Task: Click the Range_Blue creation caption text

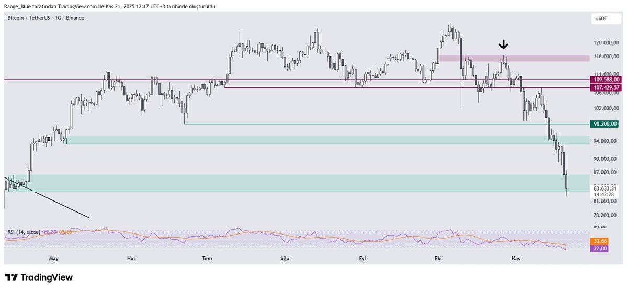Action: [x=110, y=7]
